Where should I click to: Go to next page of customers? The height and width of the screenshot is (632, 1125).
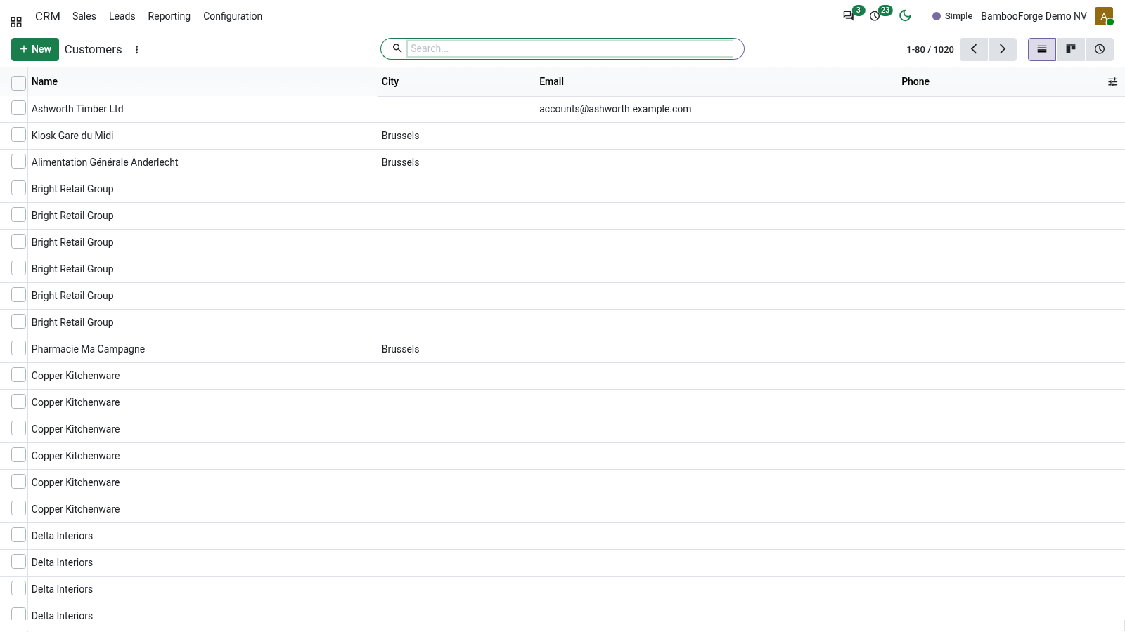pos(1003,49)
